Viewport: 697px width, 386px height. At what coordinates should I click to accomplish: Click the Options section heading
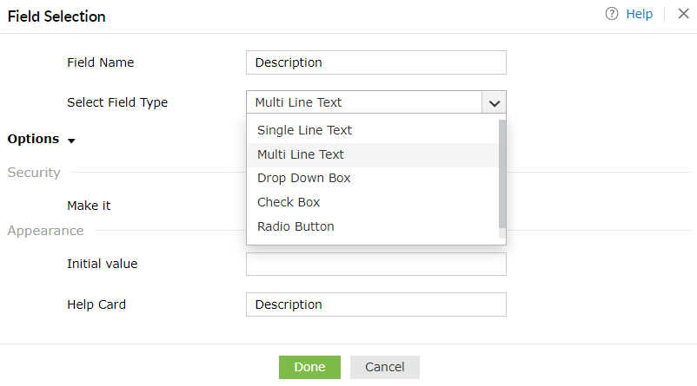(x=33, y=139)
